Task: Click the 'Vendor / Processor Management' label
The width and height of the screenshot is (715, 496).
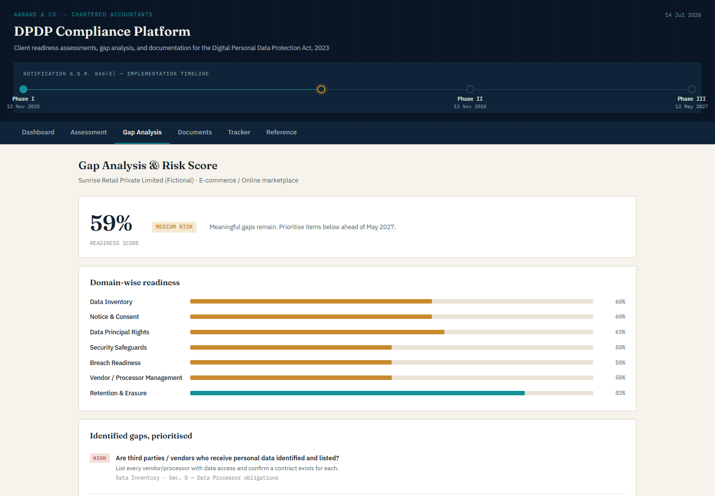Action: pyautogui.click(x=136, y=377)
